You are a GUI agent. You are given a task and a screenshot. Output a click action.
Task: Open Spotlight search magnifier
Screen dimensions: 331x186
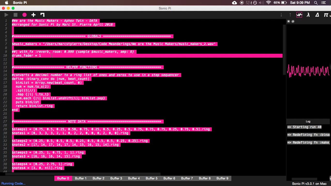click(316, 3)
